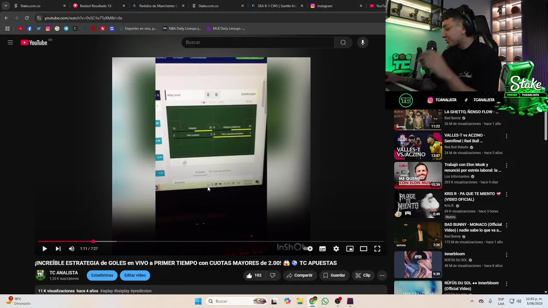Open Estadísticas for this video
Viewport: 548px width, 308px height.
click(102, 275)
